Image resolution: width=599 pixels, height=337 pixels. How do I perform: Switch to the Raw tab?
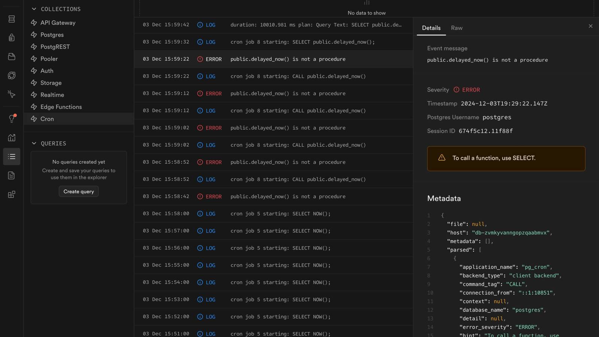457,28
